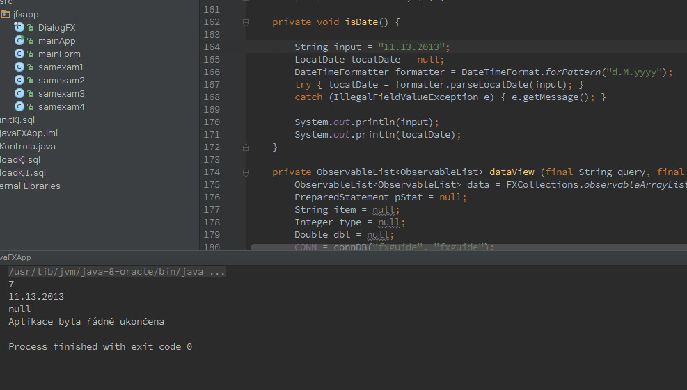Image resolution: width=687 pixels, height=390 pixels.
Task: Click the mainForm class icon
Action: pos(19,54)
